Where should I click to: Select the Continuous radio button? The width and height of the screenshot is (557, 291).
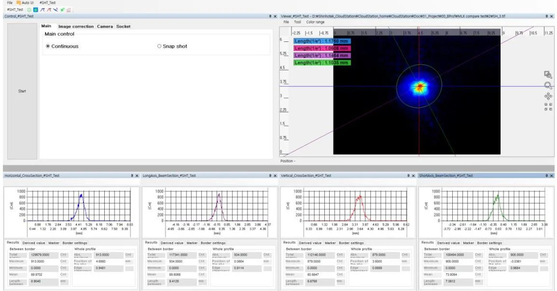(48, 46)
